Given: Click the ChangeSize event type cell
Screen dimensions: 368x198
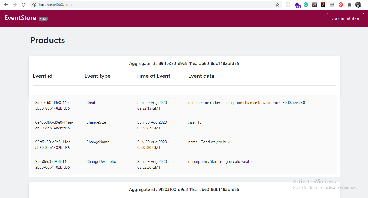Looking at the screenshot, I should [x=96, y=122].
